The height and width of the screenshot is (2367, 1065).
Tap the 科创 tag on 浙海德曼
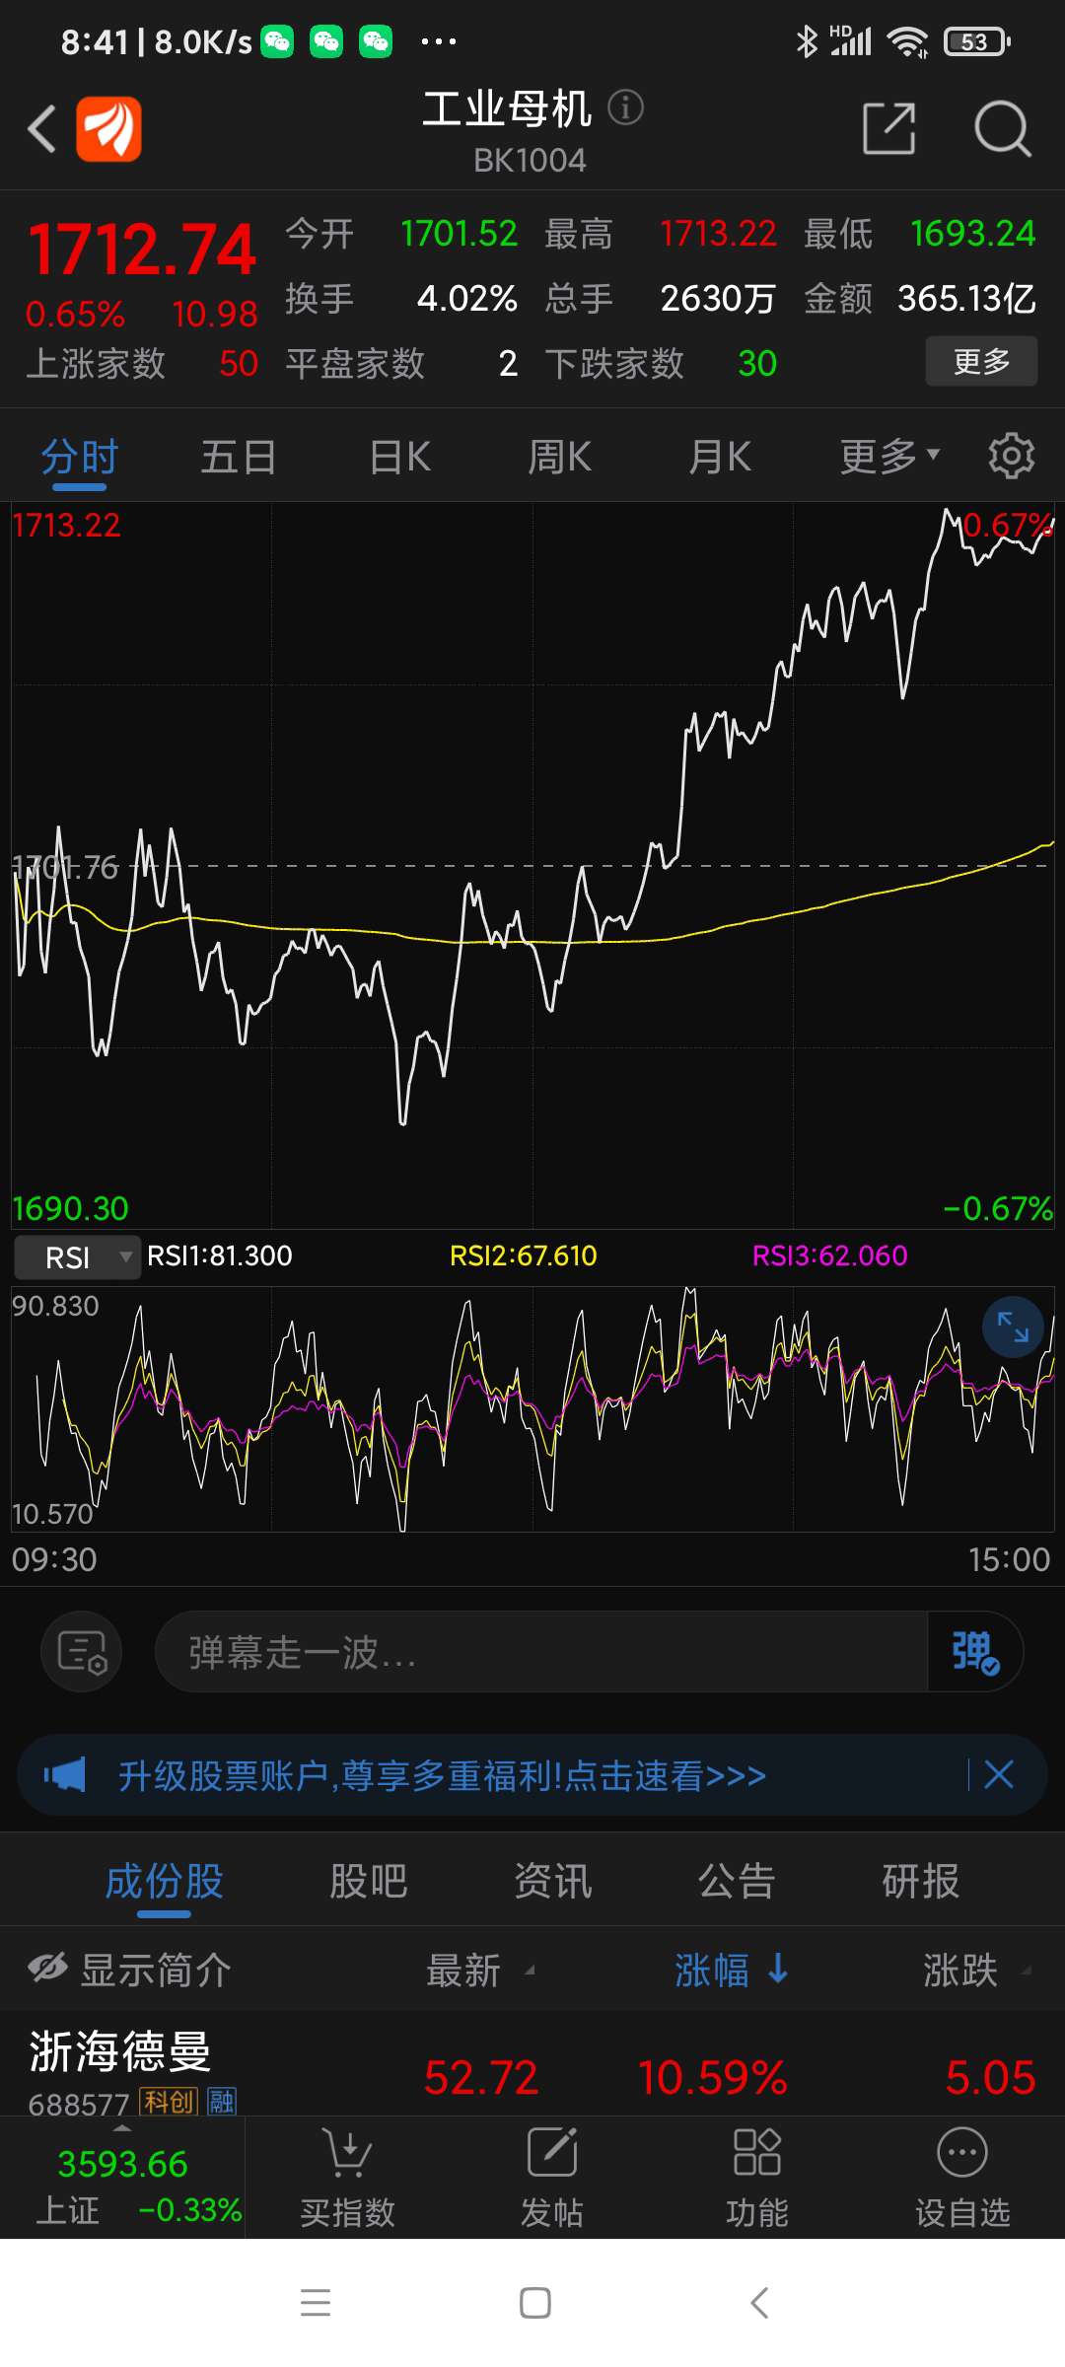pyautogui.click(x=169, y=2102)
